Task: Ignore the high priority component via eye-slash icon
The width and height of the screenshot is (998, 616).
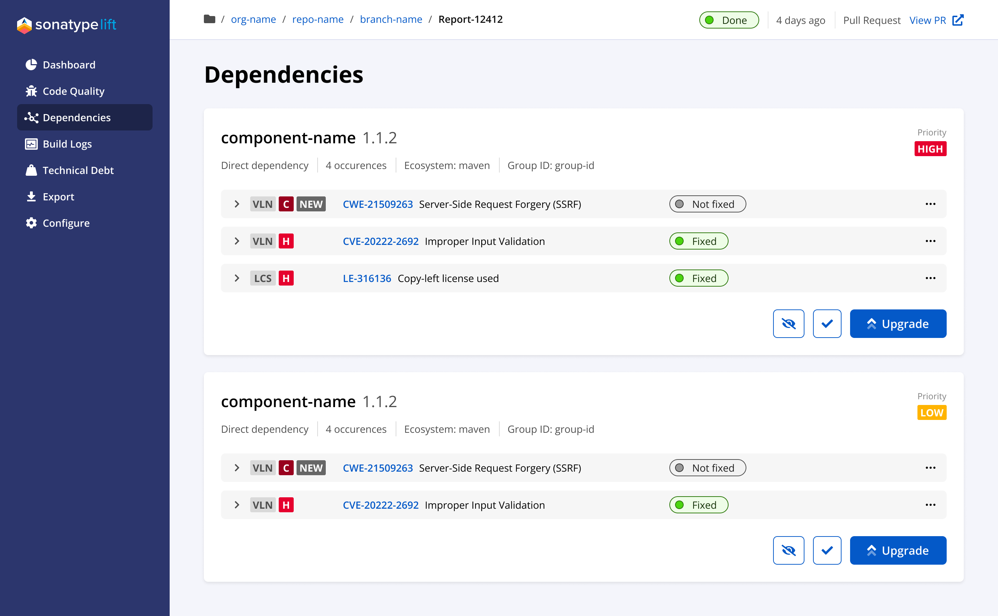Action: [789, 323]
